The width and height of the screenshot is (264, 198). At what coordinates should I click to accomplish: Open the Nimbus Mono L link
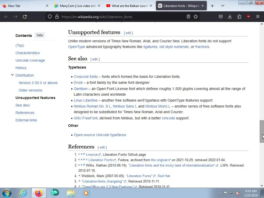(158, 106)
